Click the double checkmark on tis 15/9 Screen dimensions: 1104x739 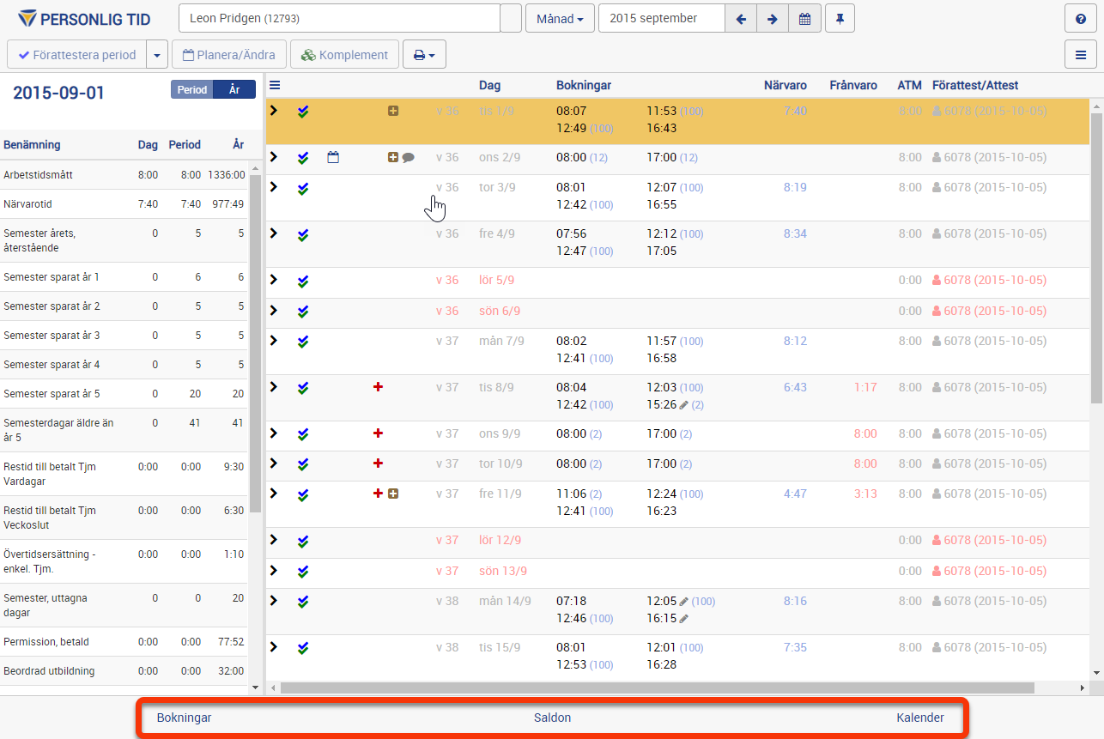tap(303, 648)
